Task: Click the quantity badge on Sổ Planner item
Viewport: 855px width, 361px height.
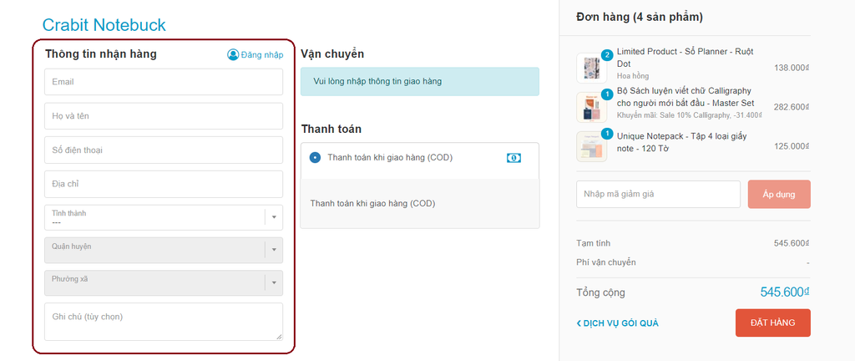Action: [x=607, y=54]
